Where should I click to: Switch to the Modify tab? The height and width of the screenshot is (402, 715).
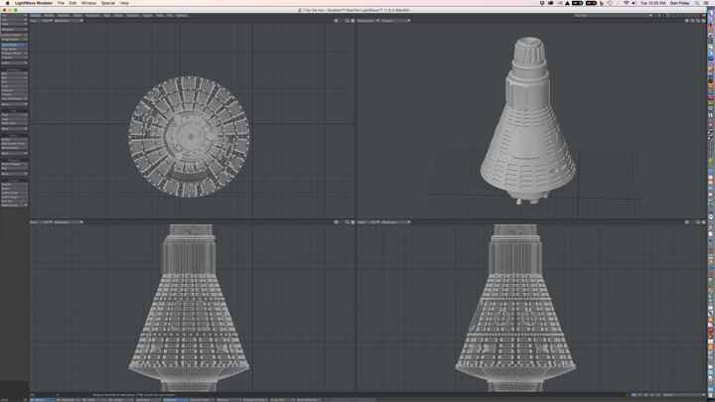(49, 16)
